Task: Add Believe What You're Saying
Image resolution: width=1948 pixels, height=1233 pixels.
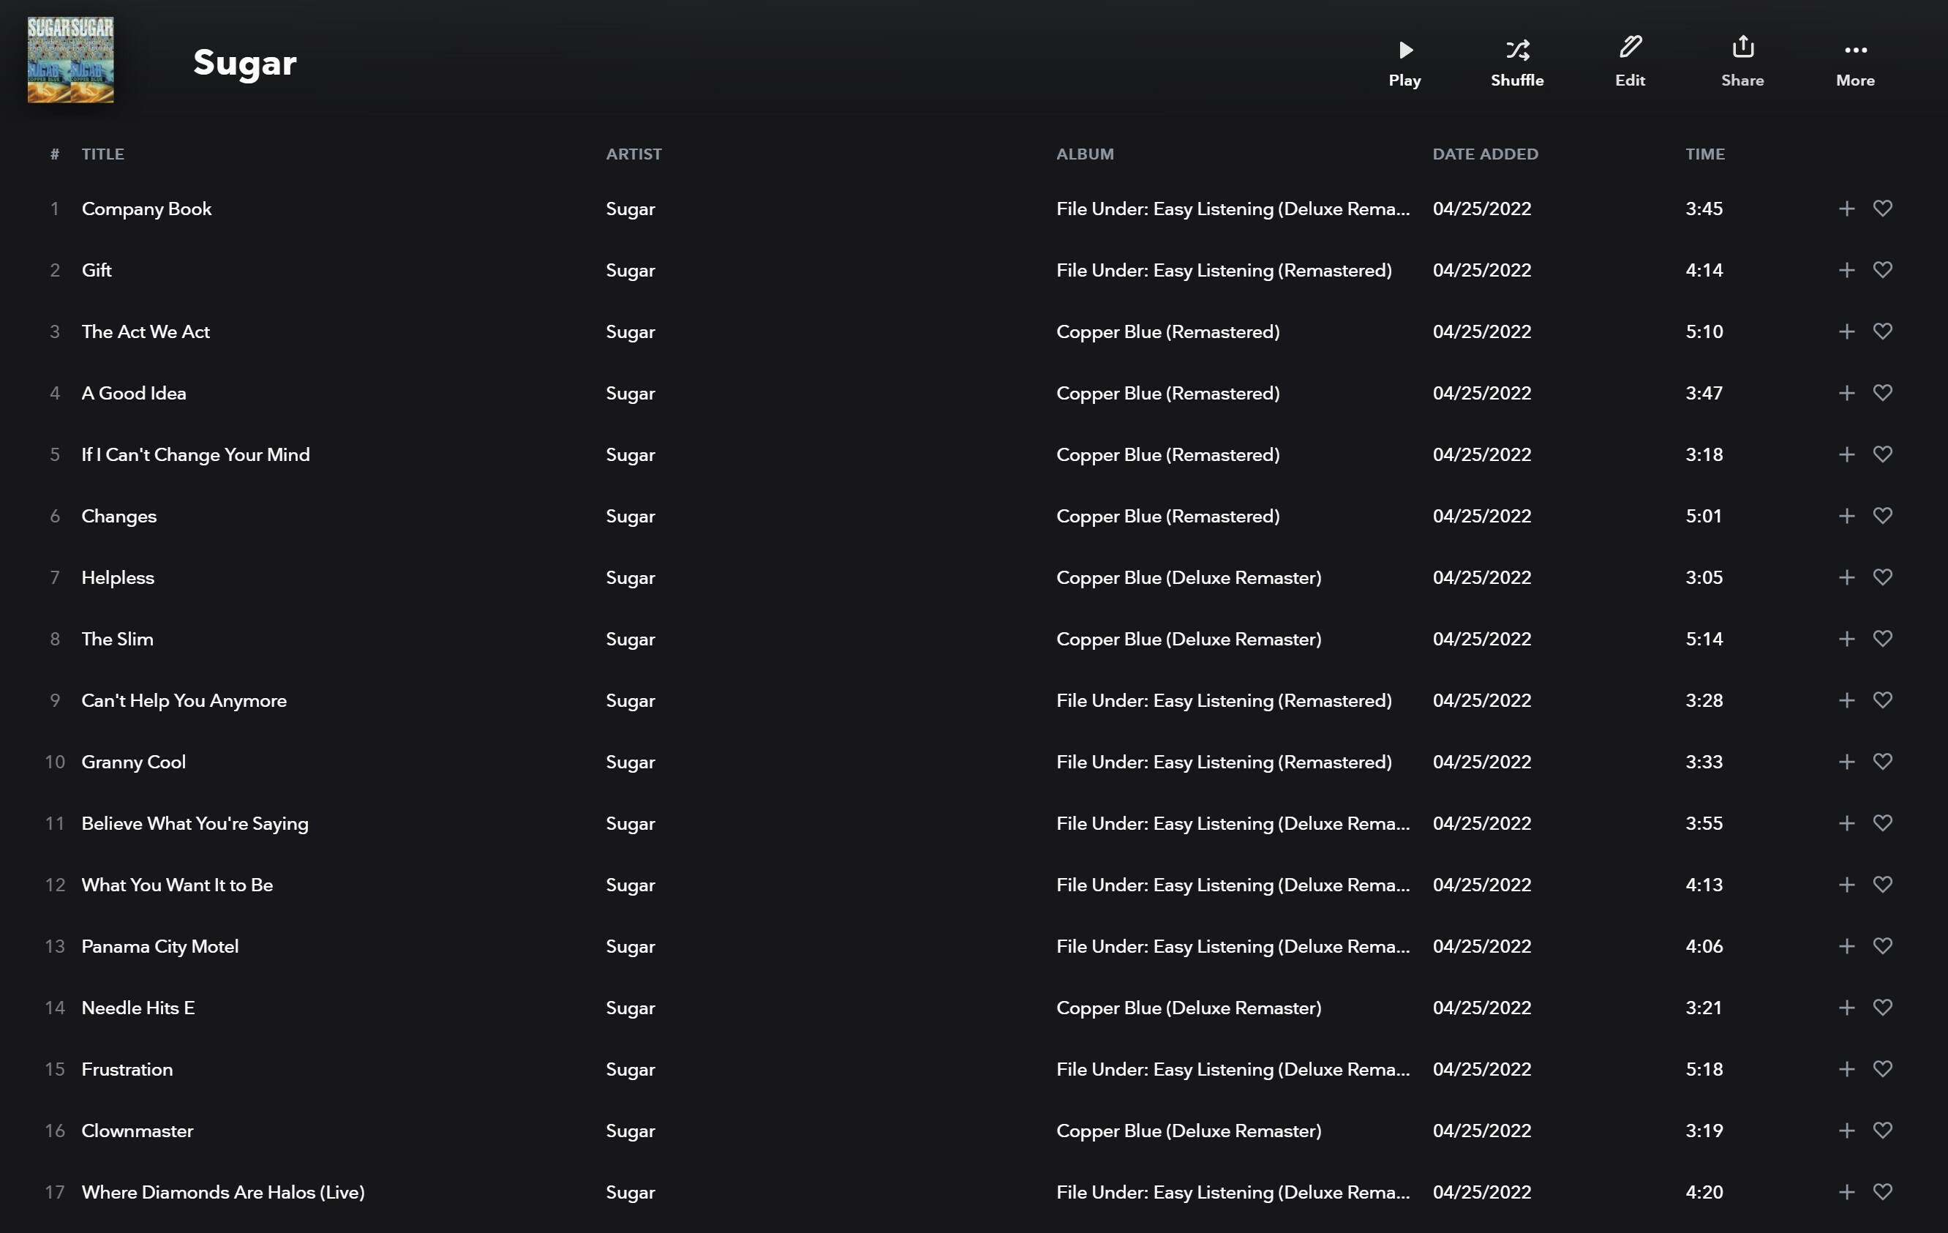Action: pyautogui.click(x=1846, y=824)
